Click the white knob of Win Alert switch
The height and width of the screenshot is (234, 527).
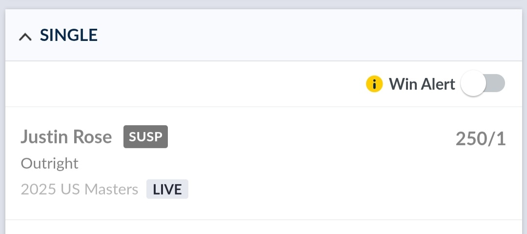coord(473,84)
